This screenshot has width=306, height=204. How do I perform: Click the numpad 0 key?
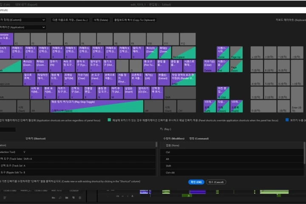263,106
